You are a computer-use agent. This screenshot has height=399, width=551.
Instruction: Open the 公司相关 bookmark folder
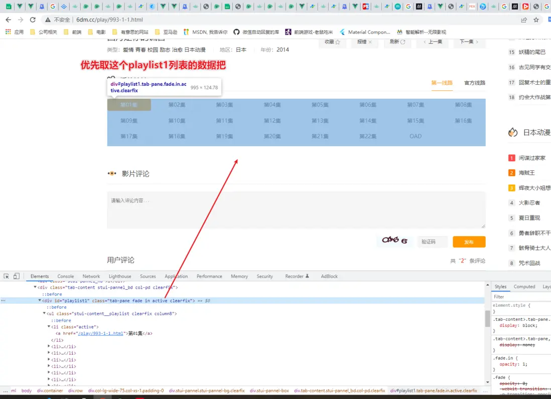click(44, 32)
